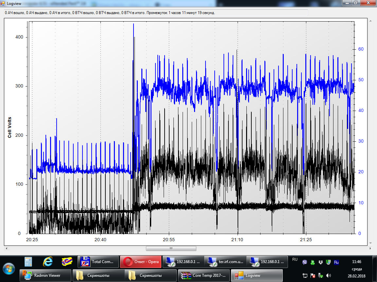Screen dimensions: 377x282
Task: Open the Core Temp archive window
Action: coord(204,275)
